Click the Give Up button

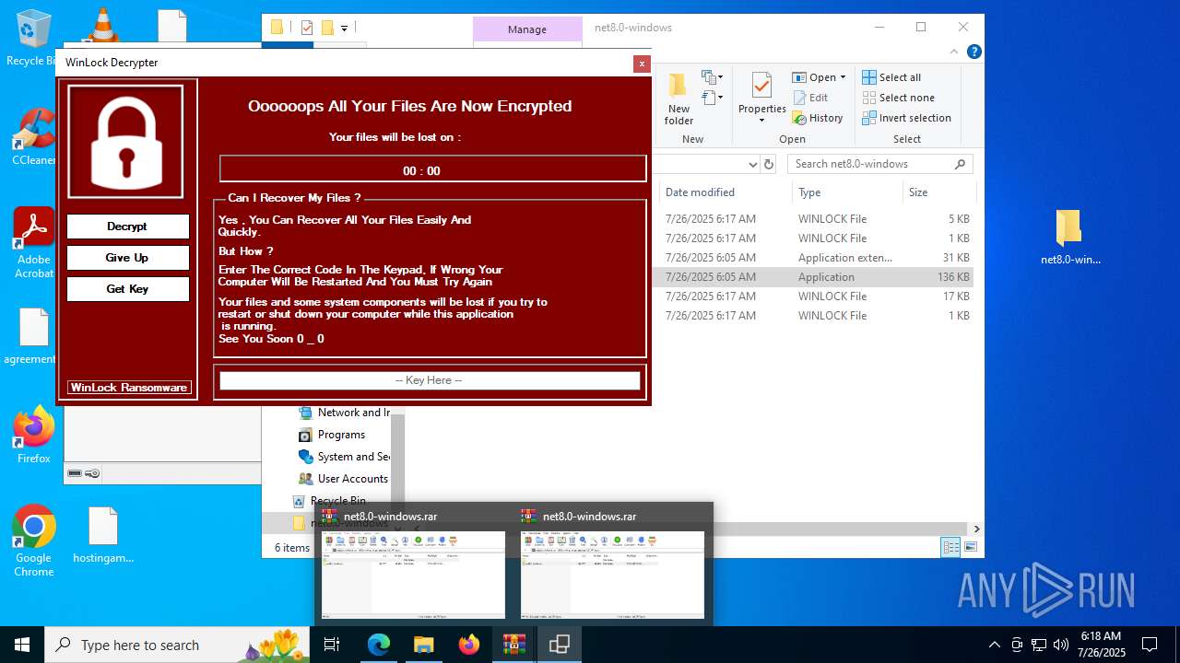[x=127, y=258]
